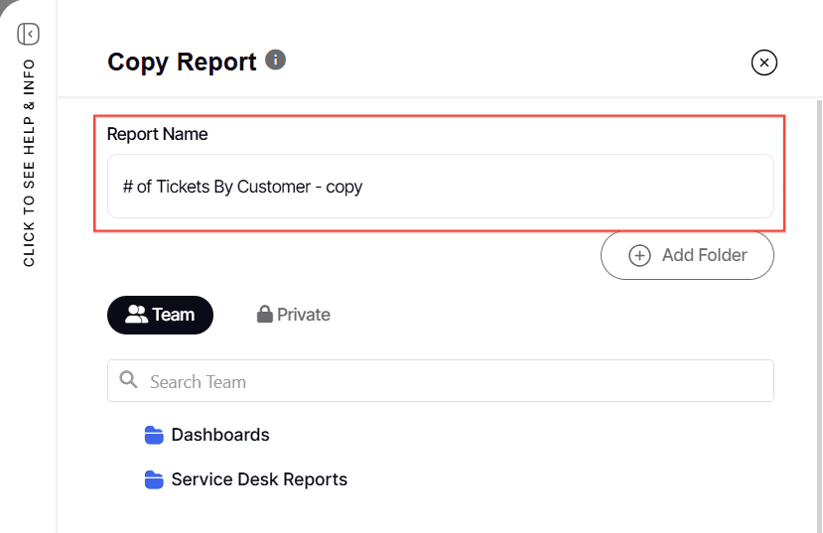Click the Dashboards folder icon
The width and height of the screenshot is (823, 533).
click(154, 435)
